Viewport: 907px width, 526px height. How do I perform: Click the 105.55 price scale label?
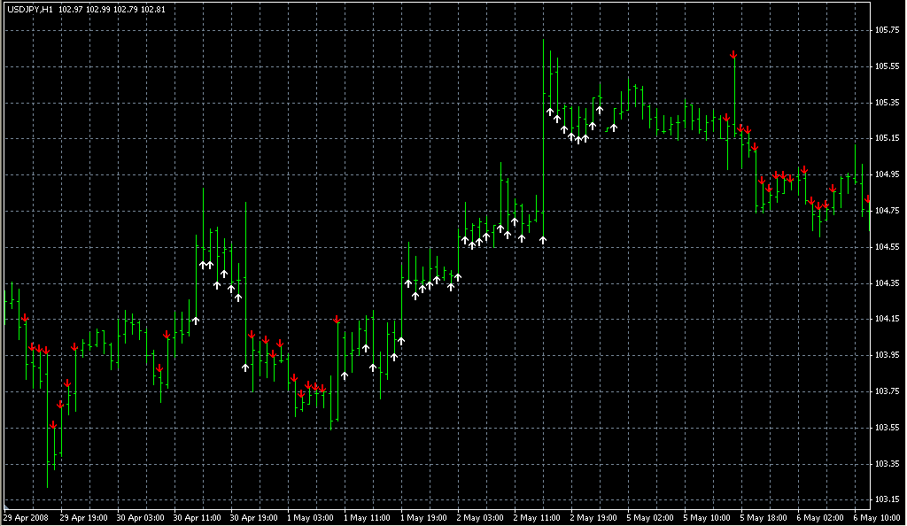pyautogui.click(x=887, y=66)
